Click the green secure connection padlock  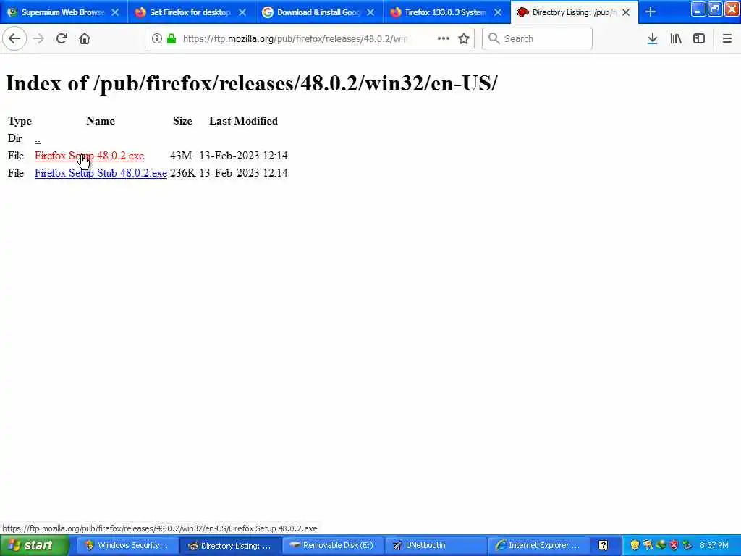(x=172, y=38)
